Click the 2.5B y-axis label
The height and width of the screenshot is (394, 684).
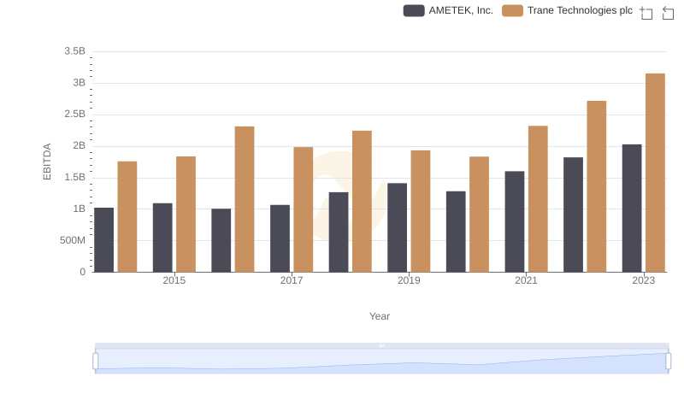[74, 115]
